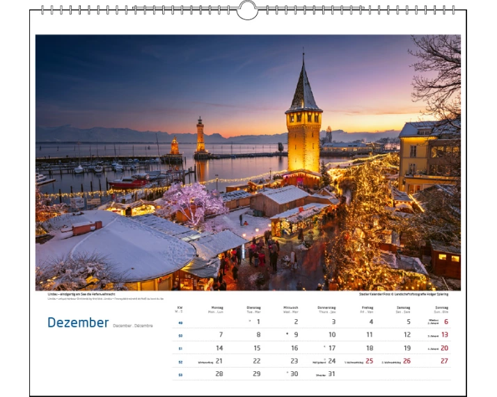Select red holiday date 26
This screenshot has height=397, width=497.
pos(407,361)
